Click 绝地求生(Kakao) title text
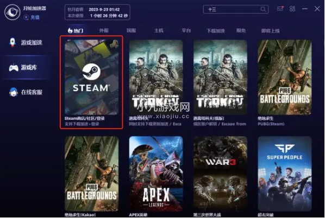This screenshot has height=218, width=325. click(80, 215)
